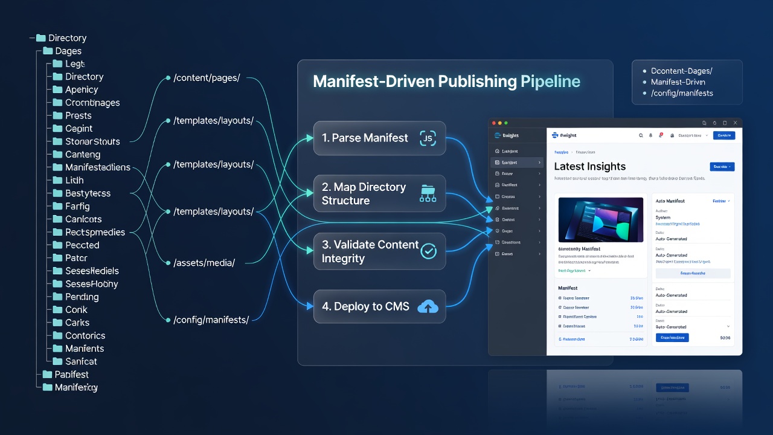The width and height of the screenshot is (773, 435).
Task: Click the checkmark icon in Validate Content Integrity
Action: [x=428, y=251]
